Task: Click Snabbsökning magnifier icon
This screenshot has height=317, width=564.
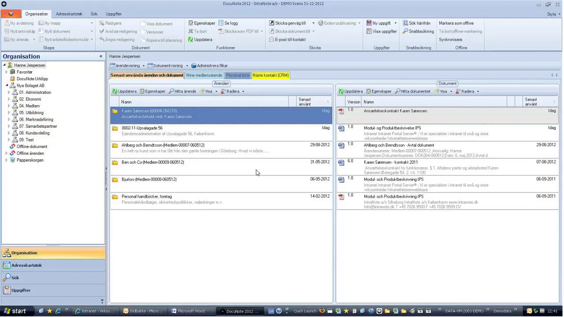Action: click(405, 31)
